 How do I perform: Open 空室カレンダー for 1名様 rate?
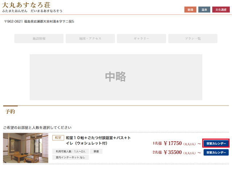216,144
